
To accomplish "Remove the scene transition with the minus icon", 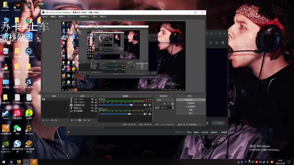I will pos(168,104).
